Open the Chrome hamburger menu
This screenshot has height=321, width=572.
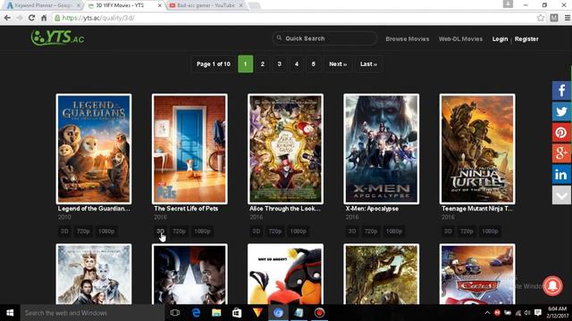pos(568,18)
